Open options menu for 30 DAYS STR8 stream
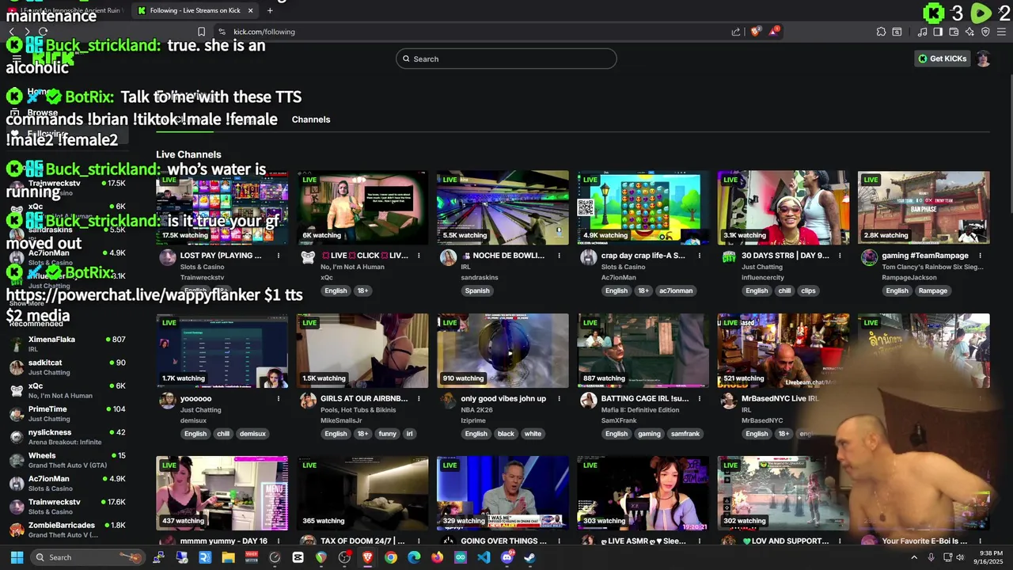This screenshot has height=570, width=1013. [840, 256]
